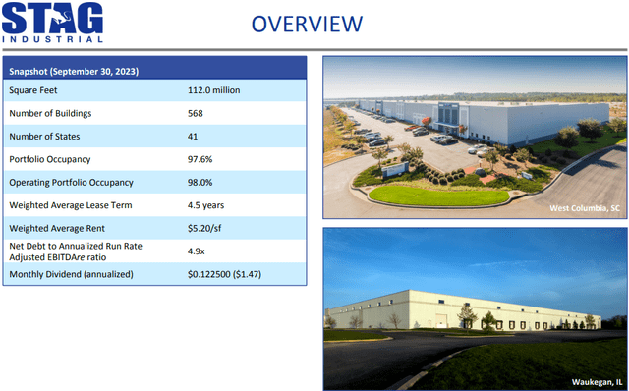Click the 'Number of Buildings' label
Viewport: 629px width, 391px height.
(x=50, y=114)
